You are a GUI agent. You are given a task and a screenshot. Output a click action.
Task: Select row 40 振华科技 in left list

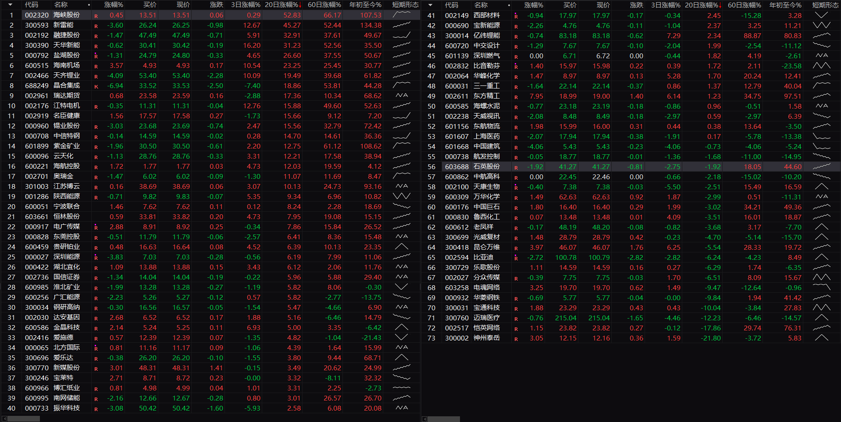click(x=67, y=408)
